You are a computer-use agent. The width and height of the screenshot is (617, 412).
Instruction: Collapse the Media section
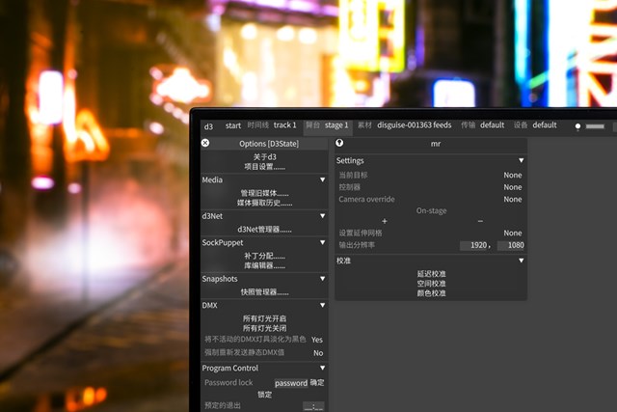pos(322,179)
